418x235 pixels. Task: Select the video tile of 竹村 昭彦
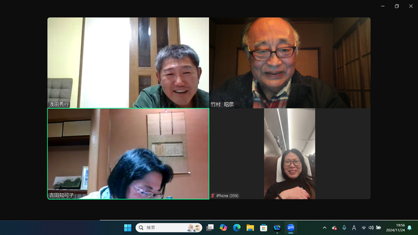290,63
